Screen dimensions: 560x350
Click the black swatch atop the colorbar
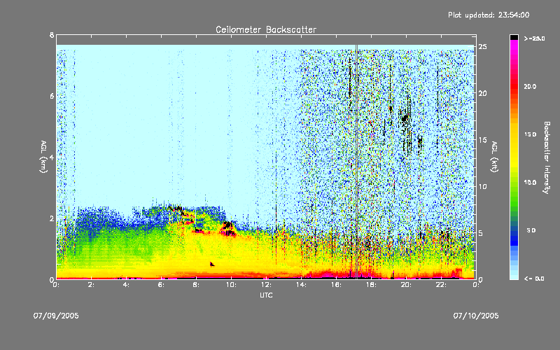pyautogui.click(x=514, y=37)
